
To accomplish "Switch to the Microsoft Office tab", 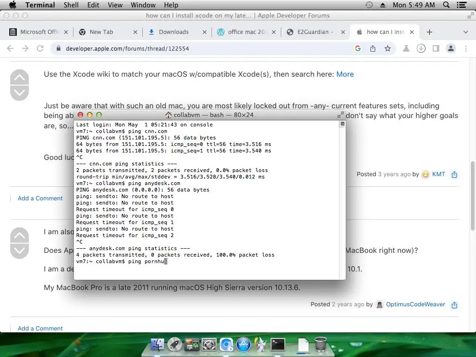I will pos(38,32).
